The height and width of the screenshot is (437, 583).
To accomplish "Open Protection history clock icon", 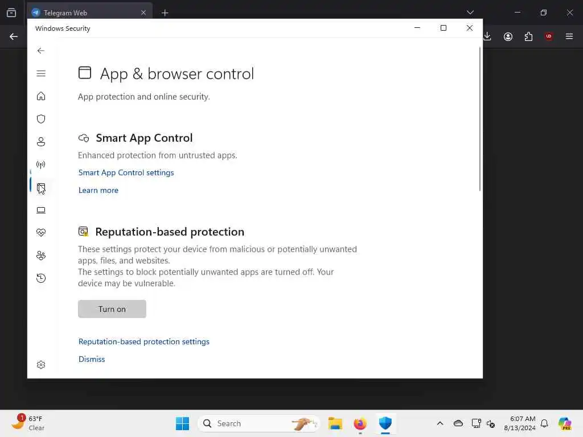I will point(41,278).
